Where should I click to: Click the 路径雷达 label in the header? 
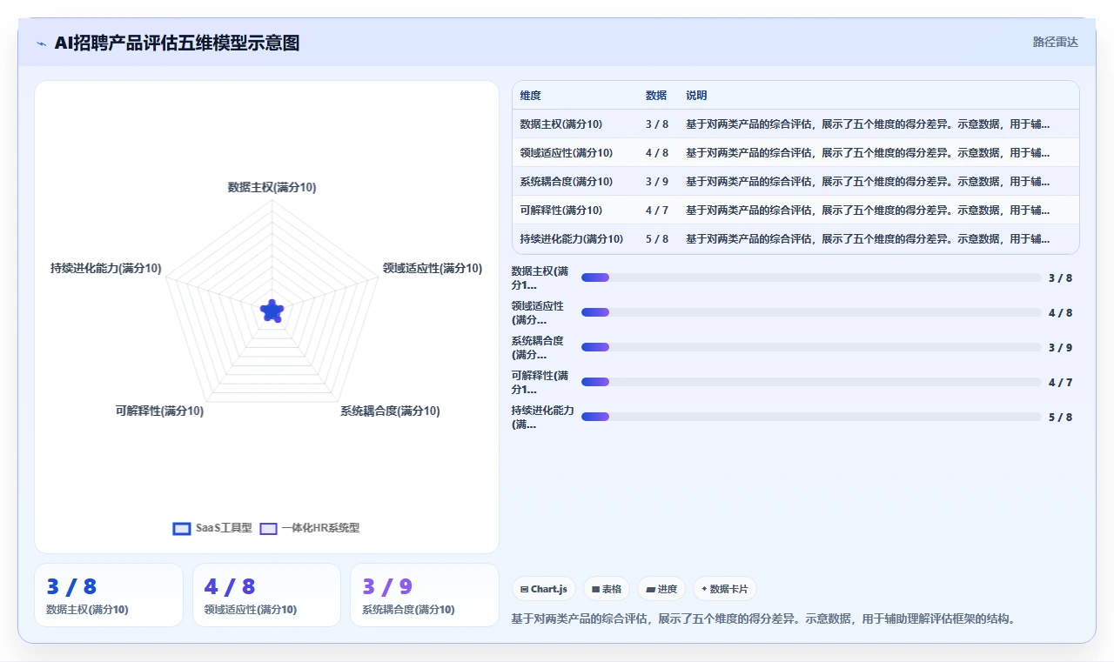tap(1056, 42)
